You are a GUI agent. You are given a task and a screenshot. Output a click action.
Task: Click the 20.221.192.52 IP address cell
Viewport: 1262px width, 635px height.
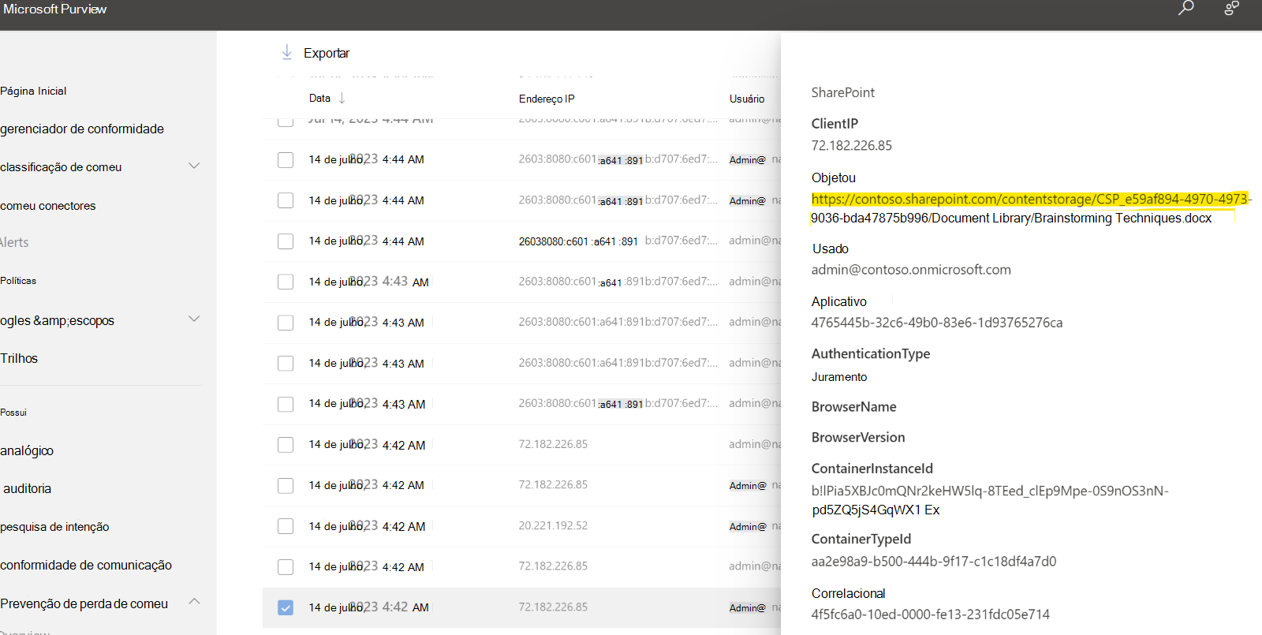coord(553,525)
